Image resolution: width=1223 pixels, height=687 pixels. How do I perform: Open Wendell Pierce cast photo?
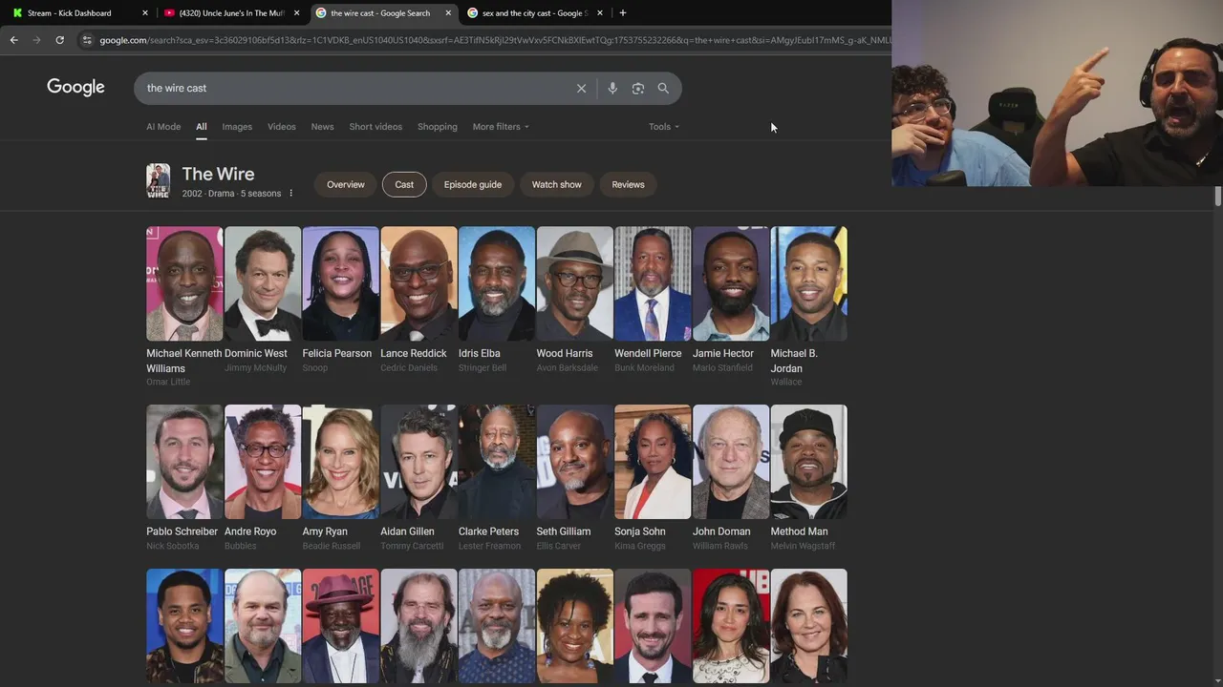(653, 283)
